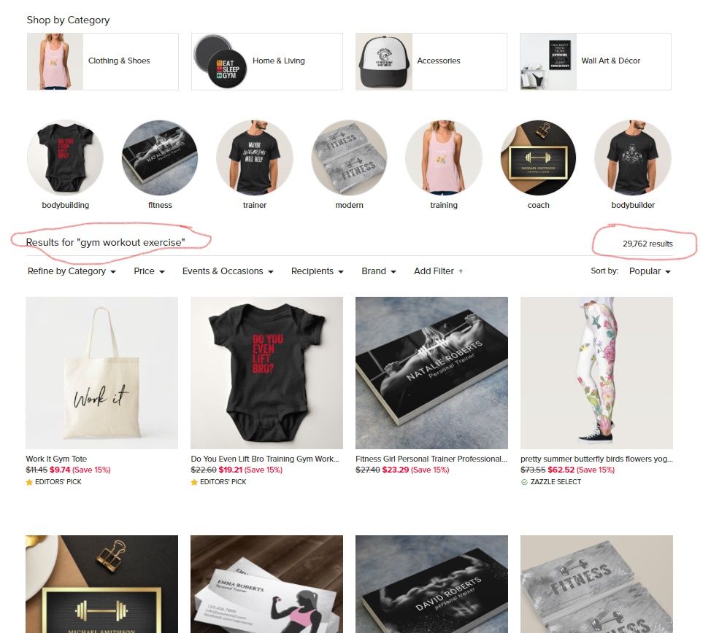
Task: Open the Events & Occasions dropdown
Action: 228,271
